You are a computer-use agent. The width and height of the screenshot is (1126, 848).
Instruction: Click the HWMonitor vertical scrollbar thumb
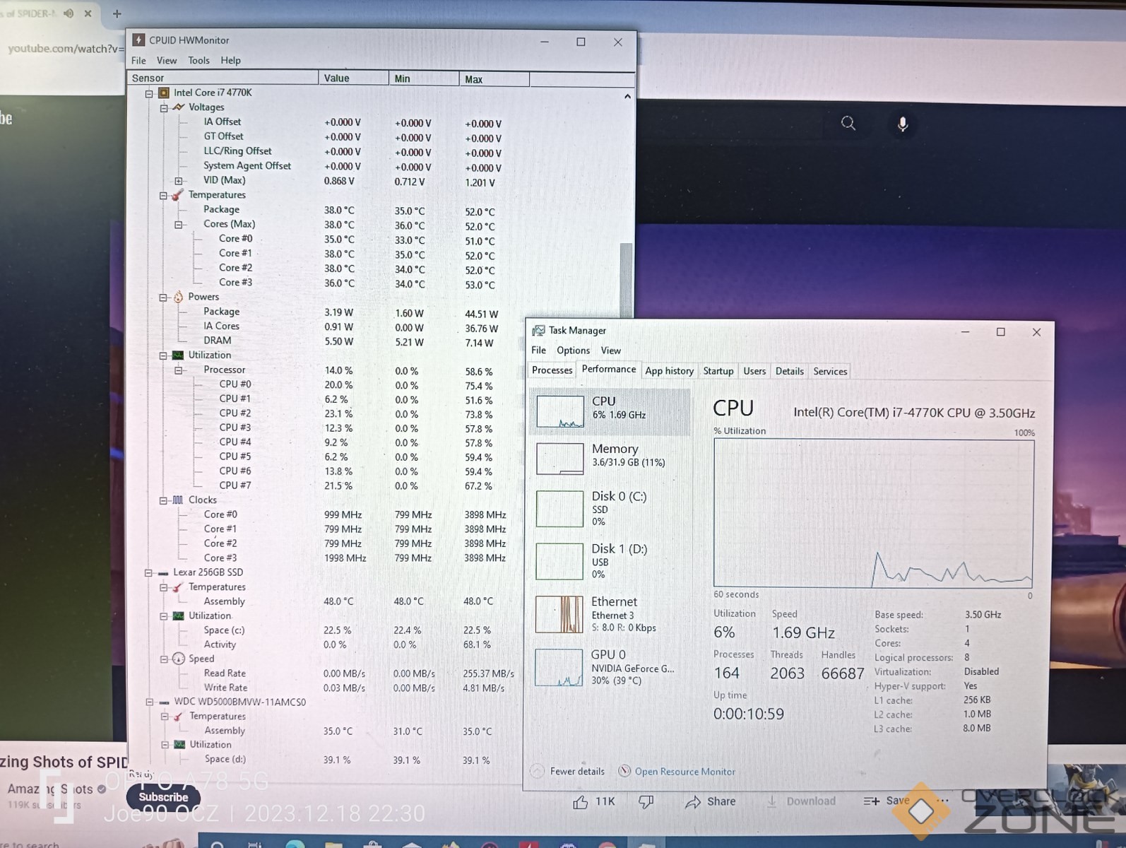coord(625,279)
